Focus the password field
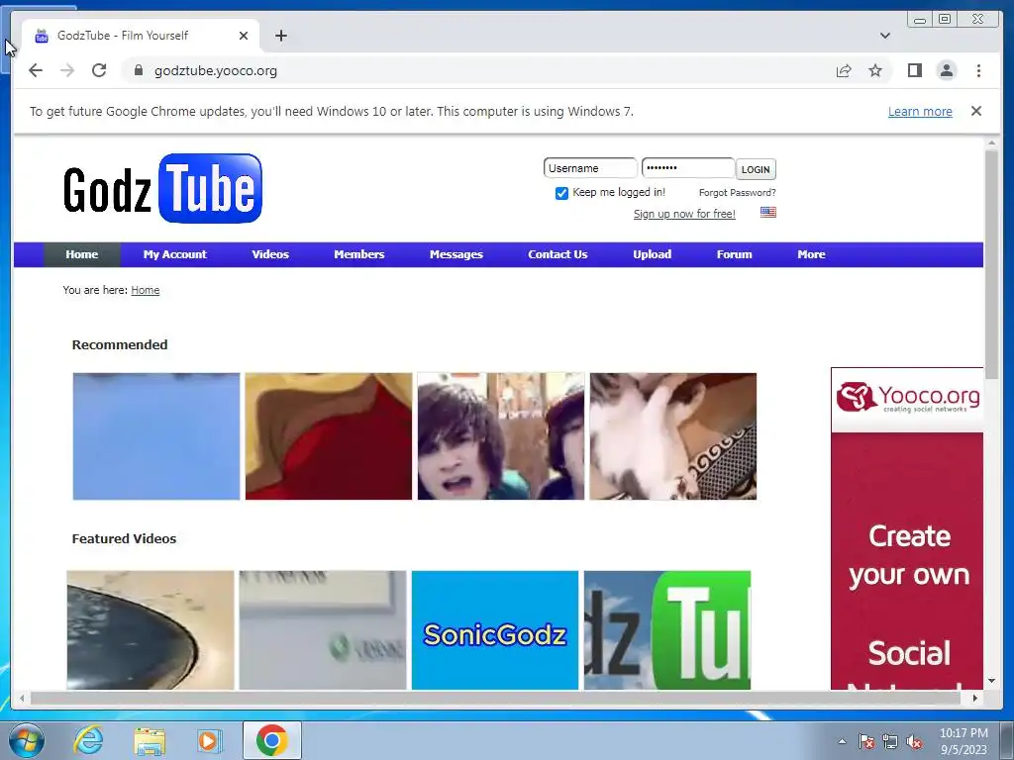Viewport: 1014px width, 760px height. (x=687, y=168)
